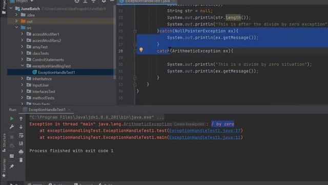Click catch(NullPointerException ex) line
The height and width of the screenshot is (185, 328).
click(199, 31)
